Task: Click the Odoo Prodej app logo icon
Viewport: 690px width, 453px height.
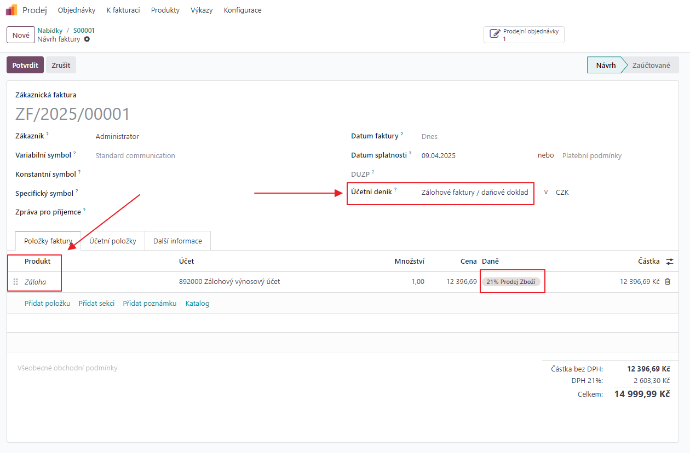Action: (x=12, y=10)
